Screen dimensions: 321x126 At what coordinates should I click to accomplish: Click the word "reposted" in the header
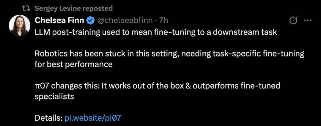[97, 8]
